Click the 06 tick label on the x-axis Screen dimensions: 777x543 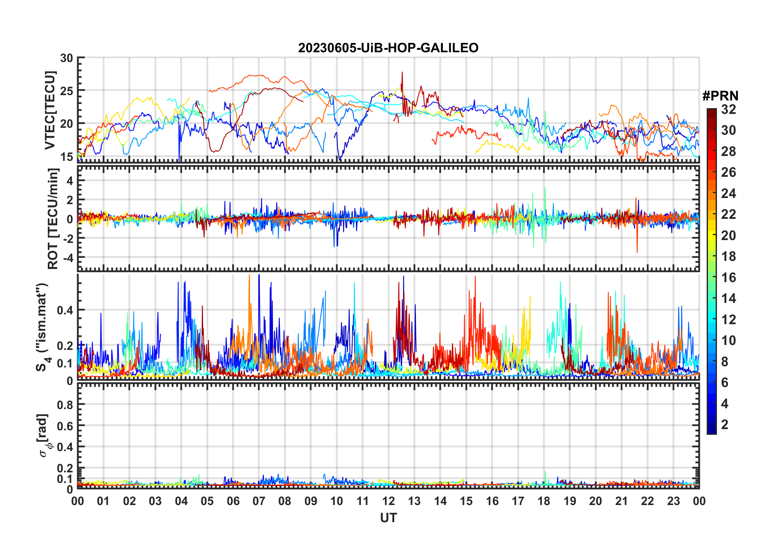point(233,501)
